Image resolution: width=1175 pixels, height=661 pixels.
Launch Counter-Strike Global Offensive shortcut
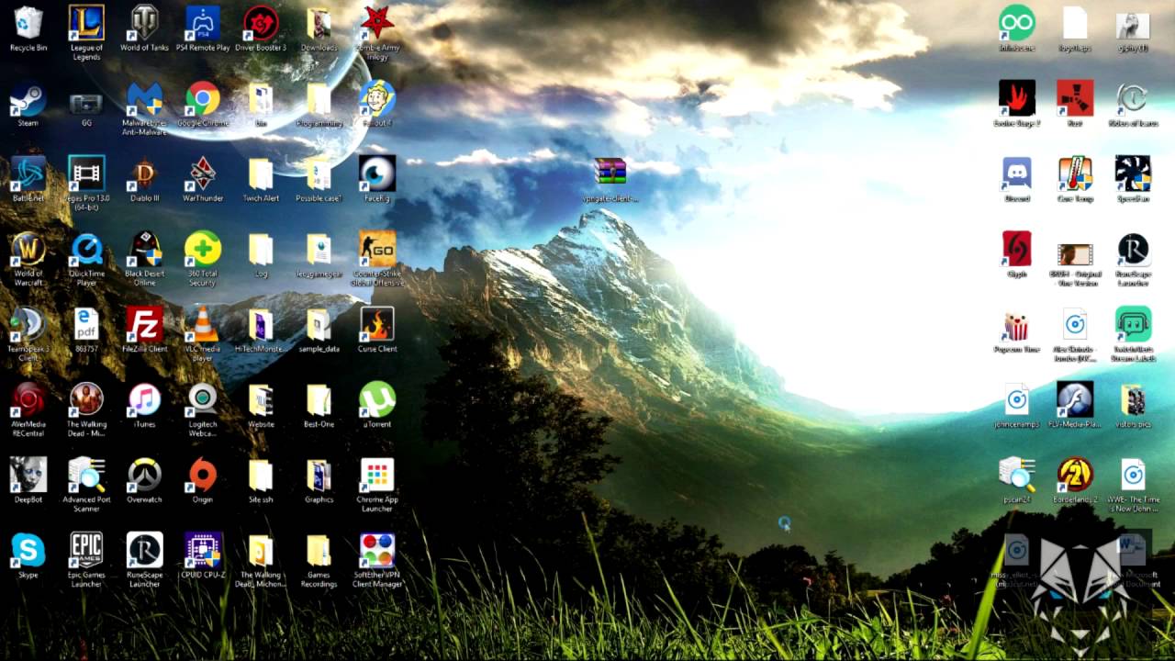(377, 249)
